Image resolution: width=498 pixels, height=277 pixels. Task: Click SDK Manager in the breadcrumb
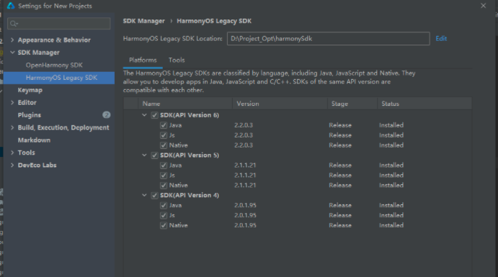tap(144, 22)
